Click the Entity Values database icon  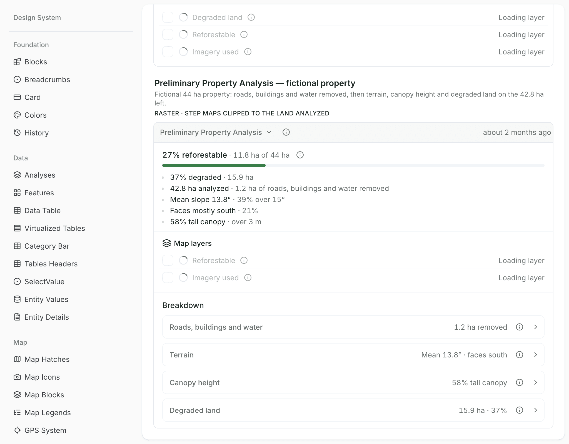click(x=17, y=299)
